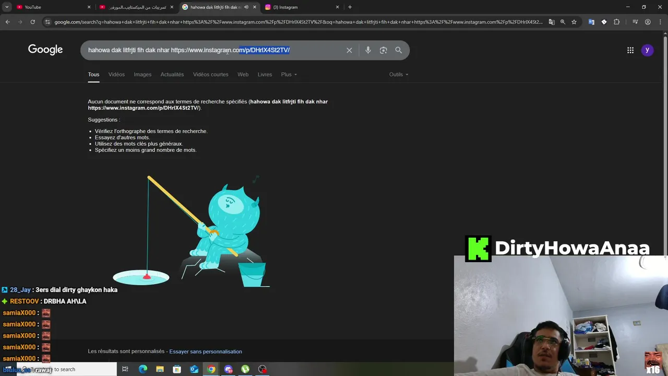The height and width of the screenshot is (376, 668).
Task: Click the browser address bar URL
Action: click(299, 22)
